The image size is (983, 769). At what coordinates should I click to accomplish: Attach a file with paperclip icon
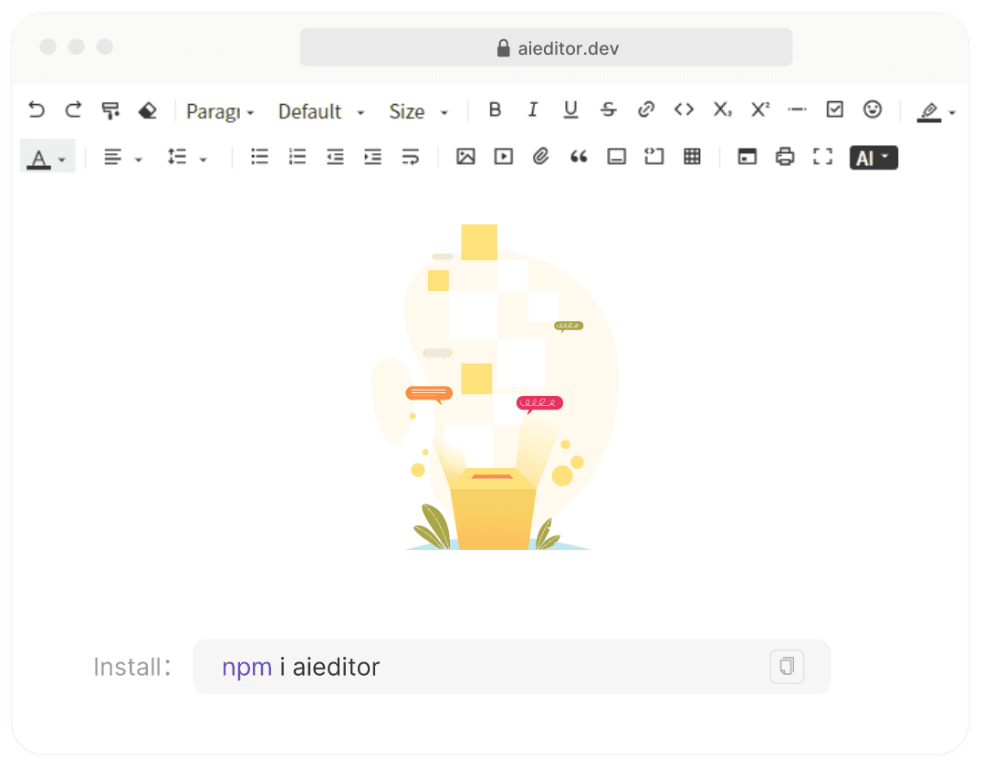click(x=541, y=157)
